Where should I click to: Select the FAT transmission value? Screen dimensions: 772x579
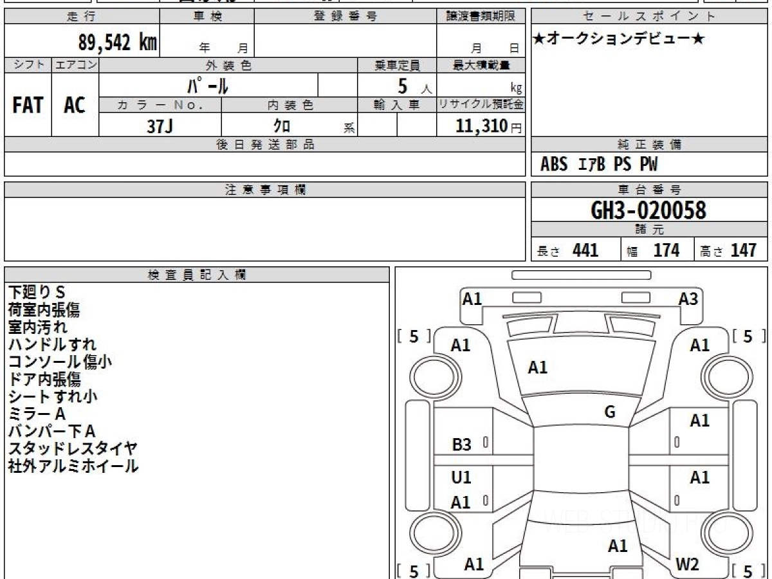(x=28, y=106)
